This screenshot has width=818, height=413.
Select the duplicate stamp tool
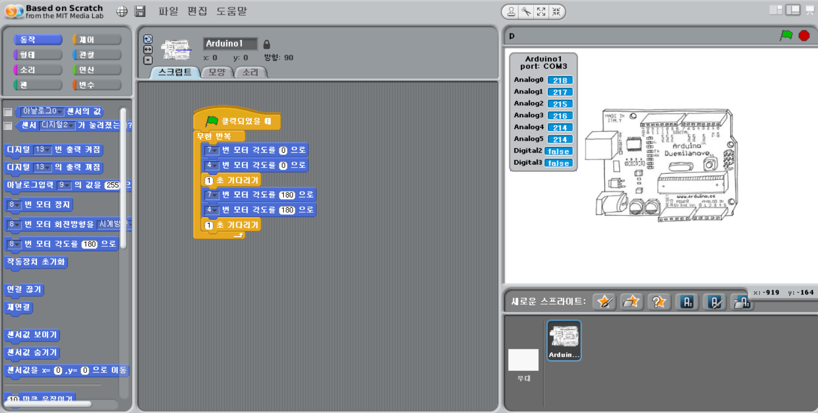511,12
